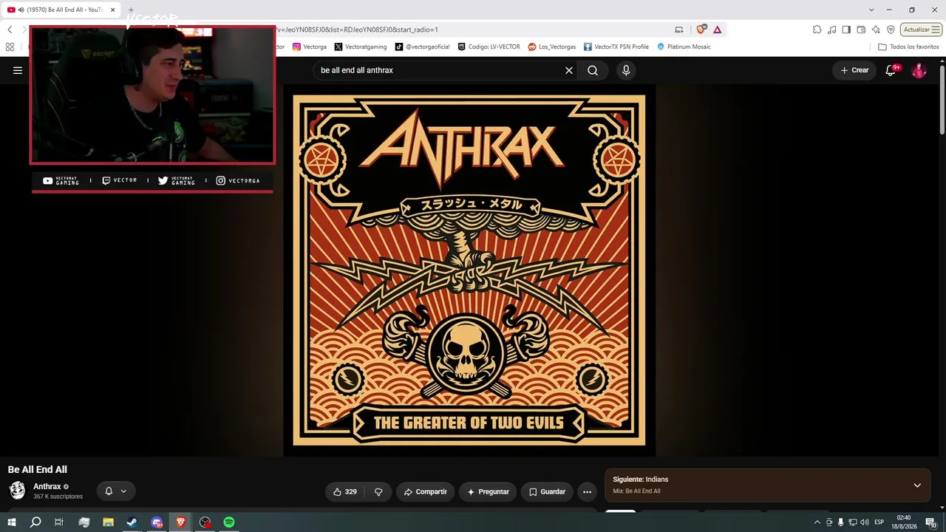Click the Anthrax album cover video
The width and height of the screenshot is (946, 532).
click(469, 270)
